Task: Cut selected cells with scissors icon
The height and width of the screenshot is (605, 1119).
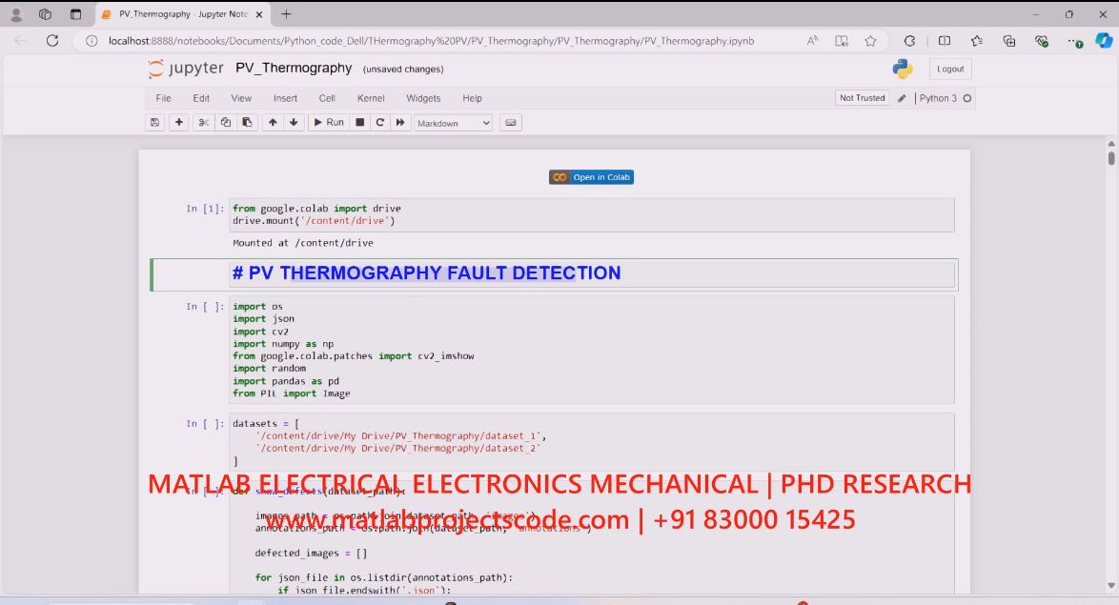Action: coord(203,123)
